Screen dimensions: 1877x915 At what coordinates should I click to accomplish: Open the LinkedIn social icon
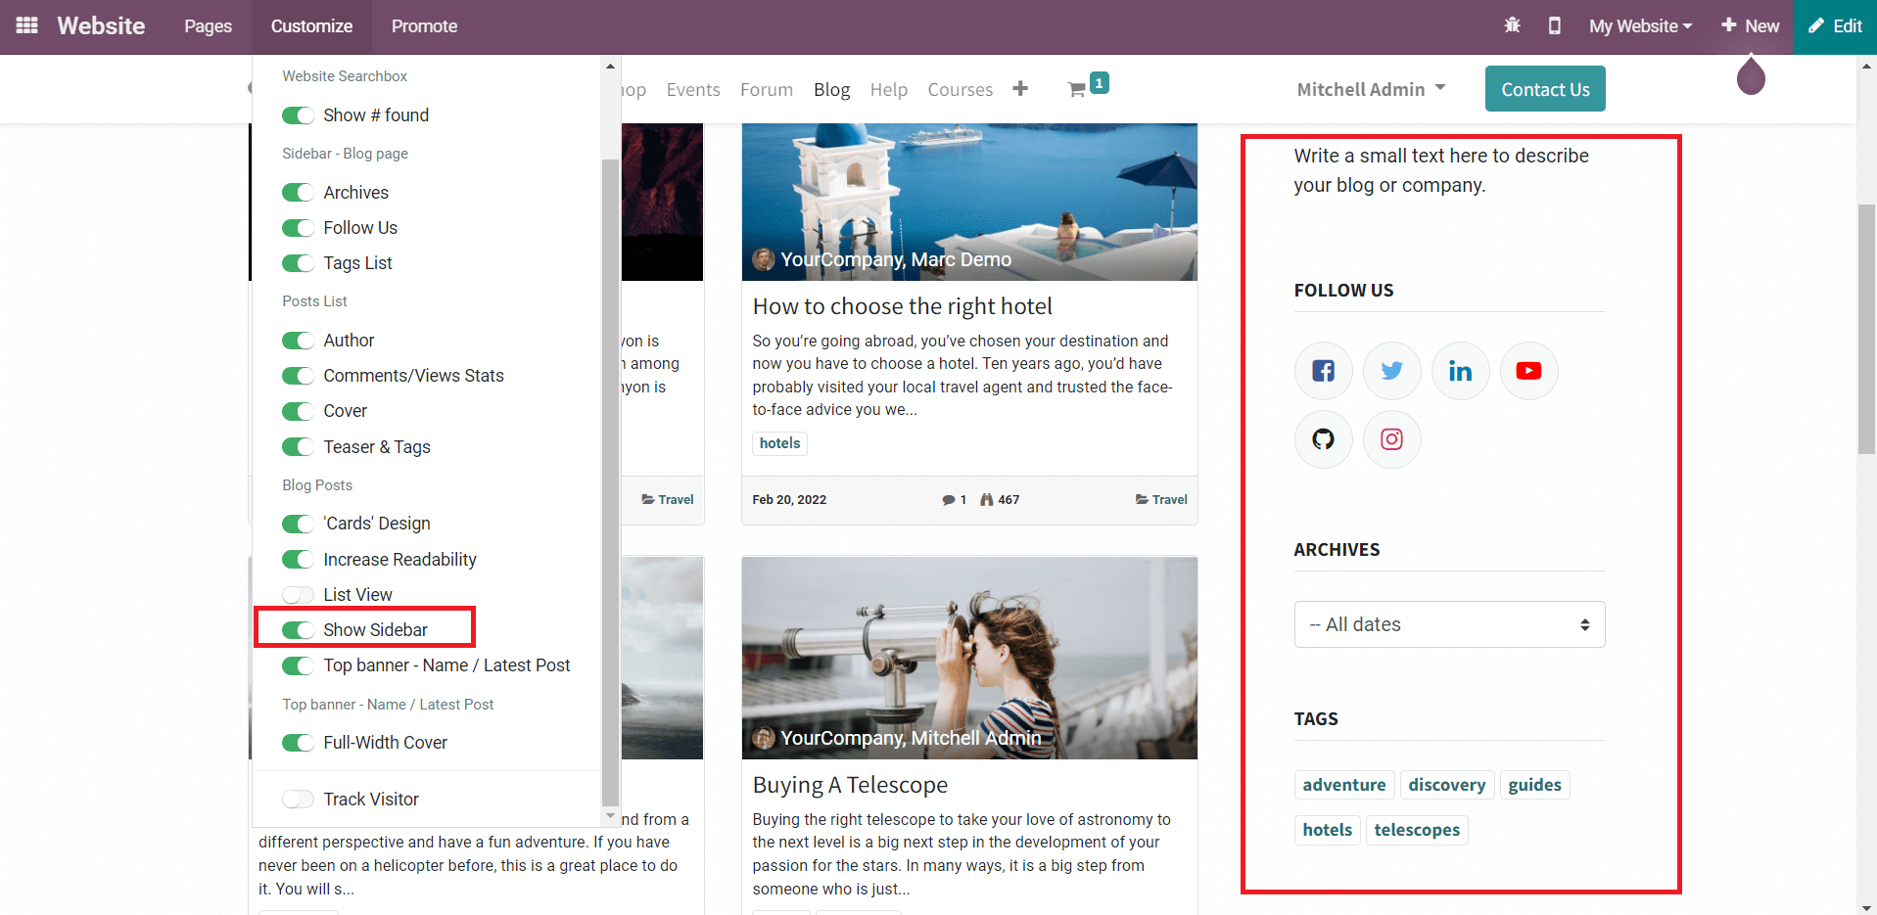point(1461,371)
